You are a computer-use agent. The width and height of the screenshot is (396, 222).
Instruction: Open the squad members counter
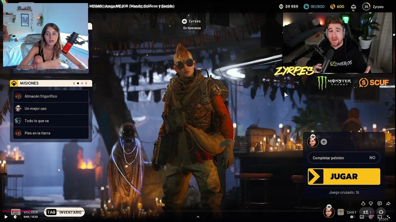pos(367,212)
